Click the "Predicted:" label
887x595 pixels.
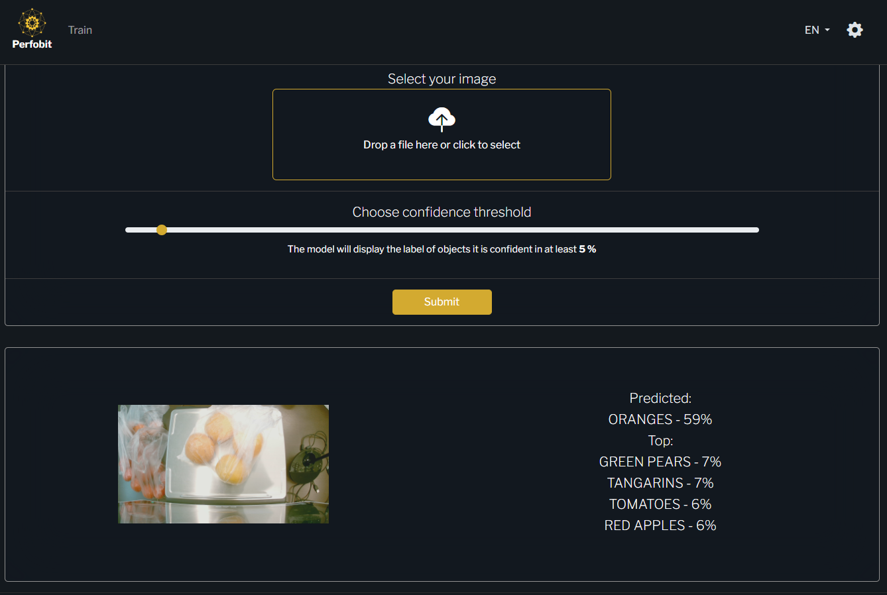point(660,398)
